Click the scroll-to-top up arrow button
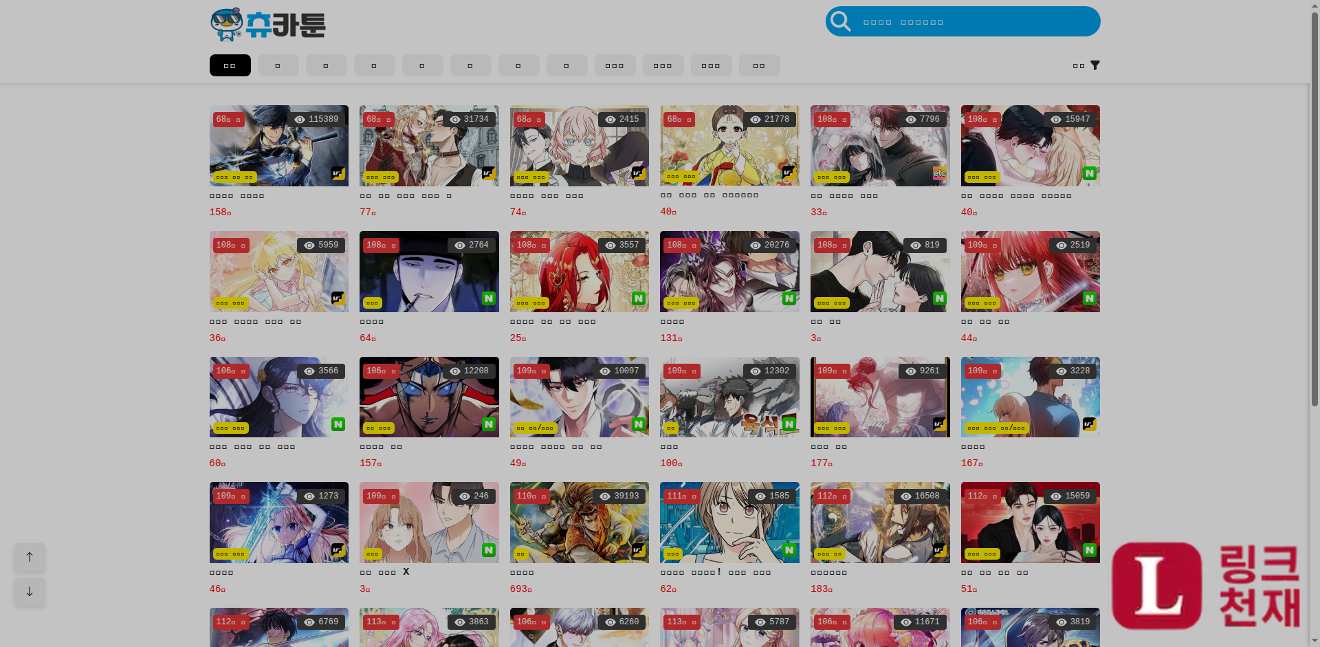The width and height of the screenshot is (1320, 647). (30, 557)
